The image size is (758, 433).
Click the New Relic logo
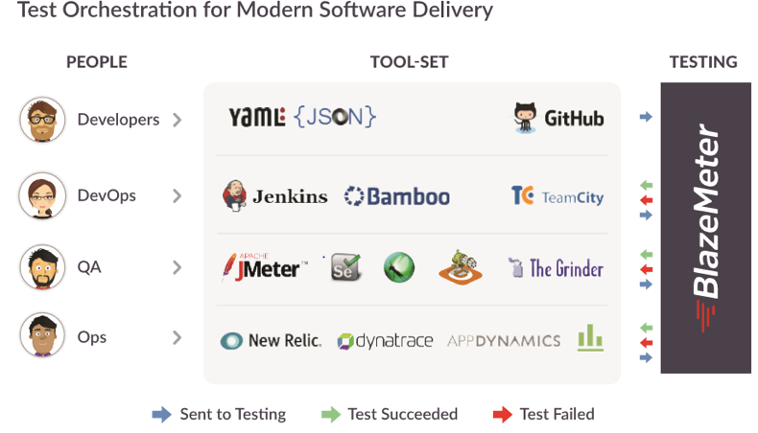pyautogui.click(x=271, y=341)
